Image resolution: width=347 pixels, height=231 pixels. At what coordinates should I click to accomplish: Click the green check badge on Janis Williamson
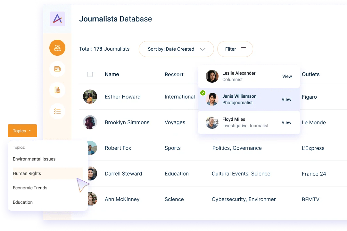click(202, 93)
